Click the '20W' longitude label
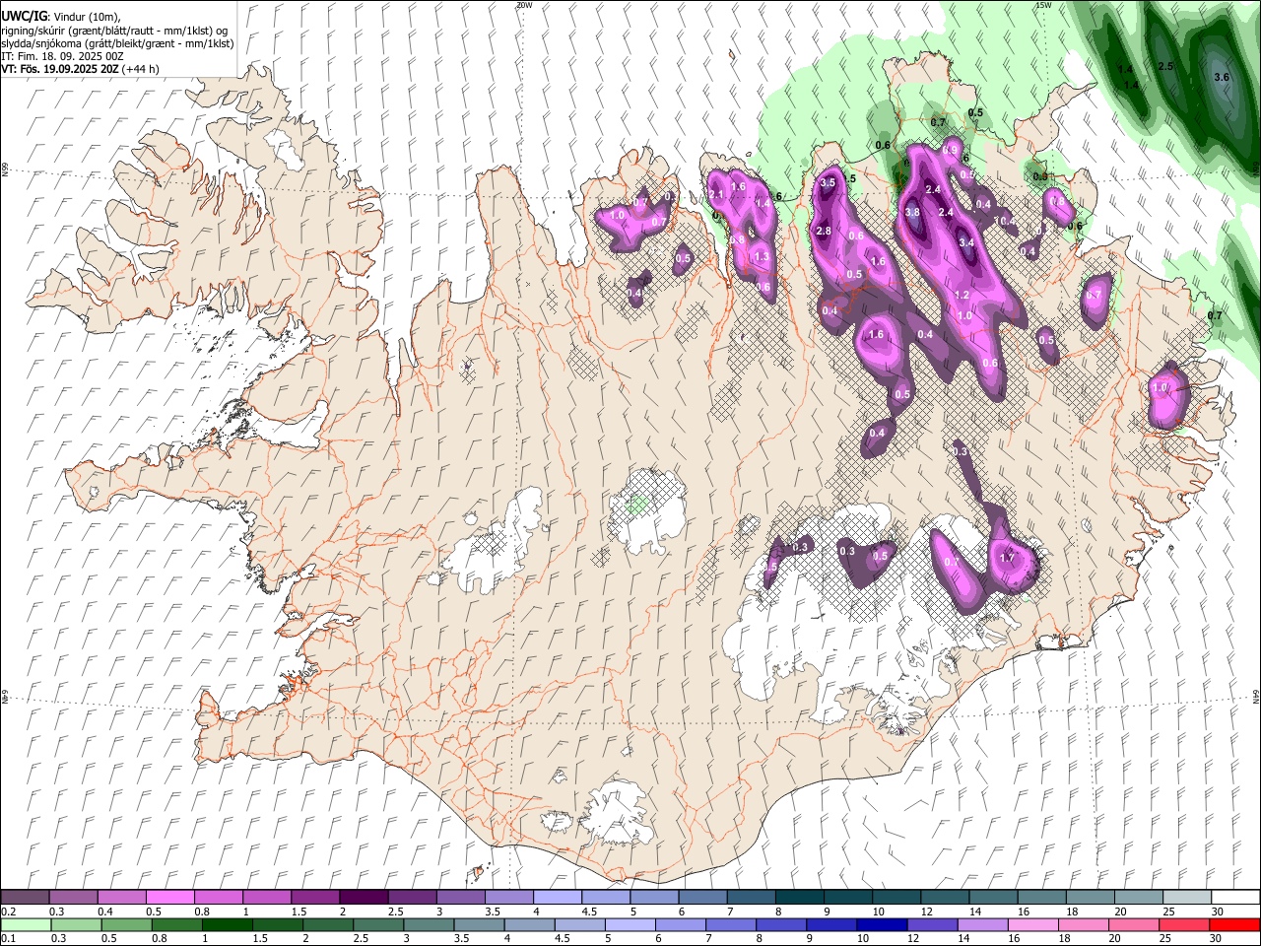Image resolution: width=1261 pixels, height=946 pixels. 524,5
